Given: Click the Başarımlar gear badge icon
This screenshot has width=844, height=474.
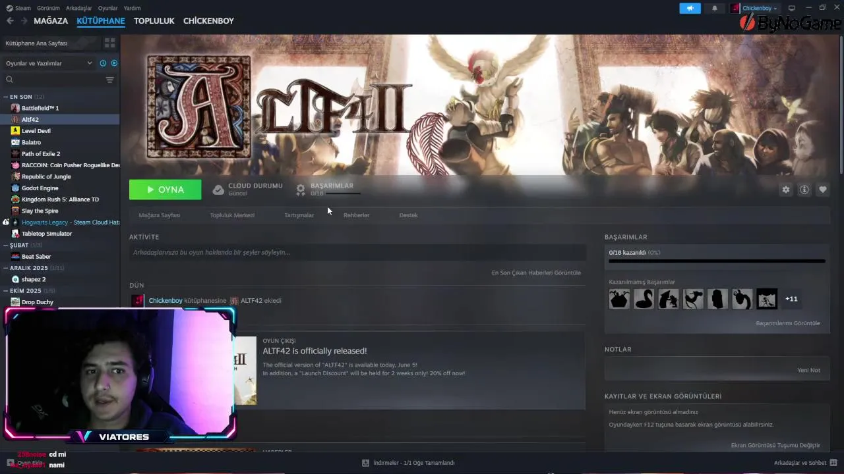Looking at the screenshot, I should (301, 190).
